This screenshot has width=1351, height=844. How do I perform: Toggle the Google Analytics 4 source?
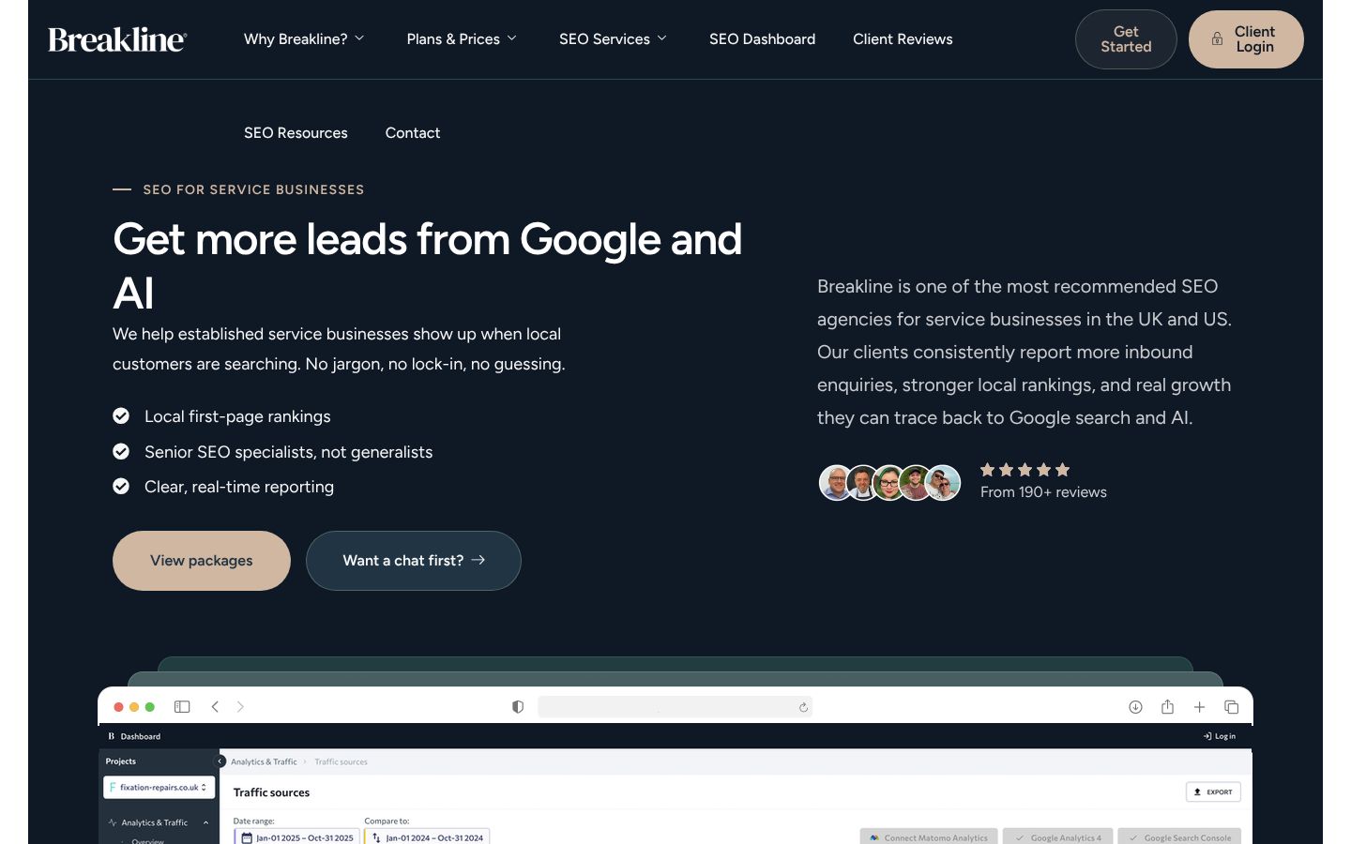[1058, 837]
